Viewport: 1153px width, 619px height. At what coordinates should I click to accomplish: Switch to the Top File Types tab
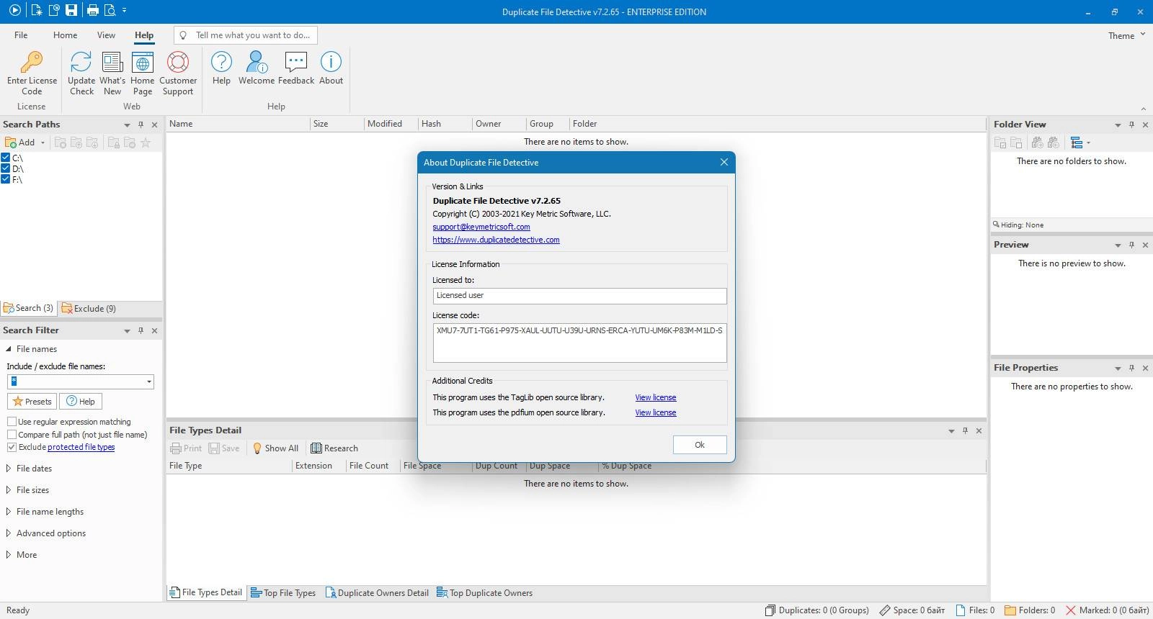(x=282, y=593)
